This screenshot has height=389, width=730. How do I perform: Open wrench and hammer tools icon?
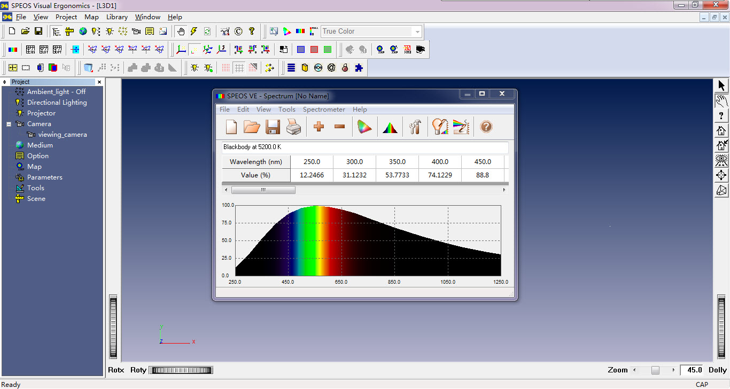pos(415,127)
